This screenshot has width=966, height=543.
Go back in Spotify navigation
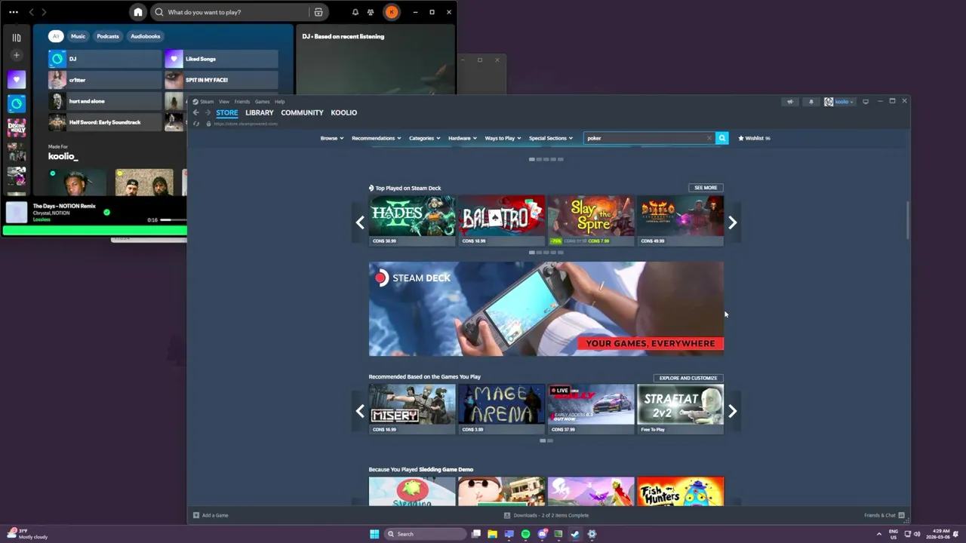[x=31, y=12]
